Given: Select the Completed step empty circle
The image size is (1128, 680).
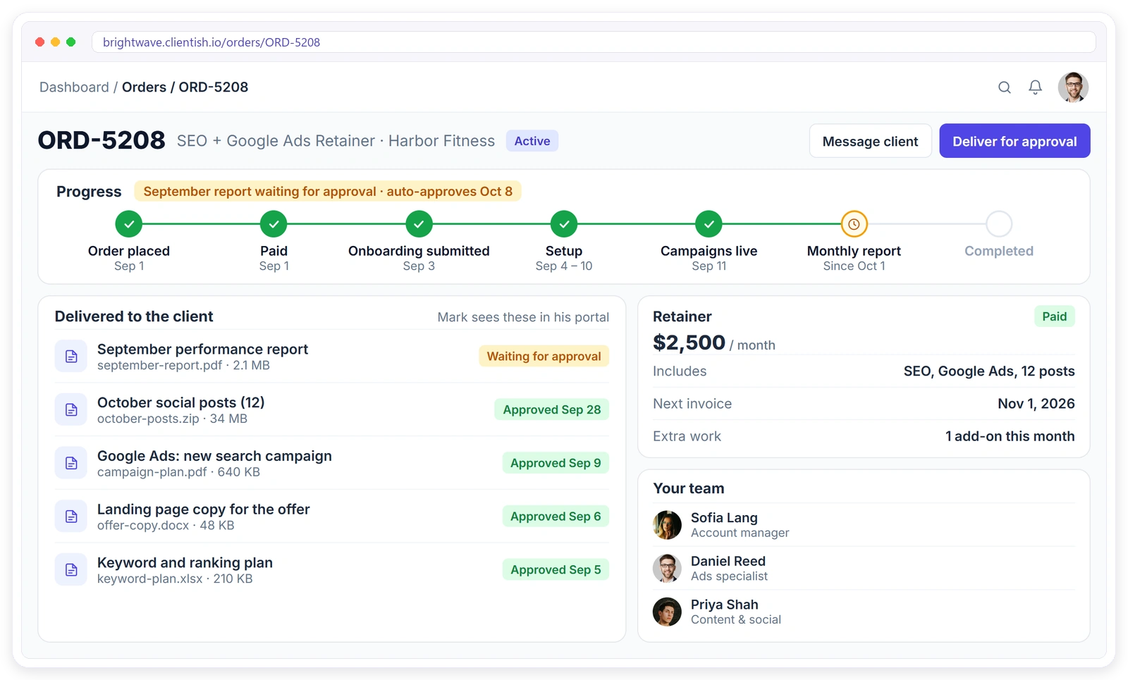Looking at the screenshot, I should [999, 224].
